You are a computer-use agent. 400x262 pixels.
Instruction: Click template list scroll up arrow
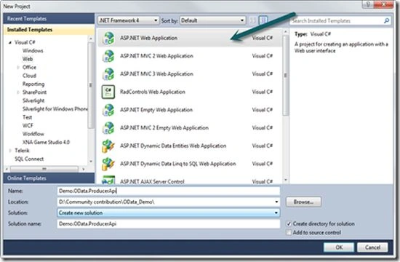286,32
